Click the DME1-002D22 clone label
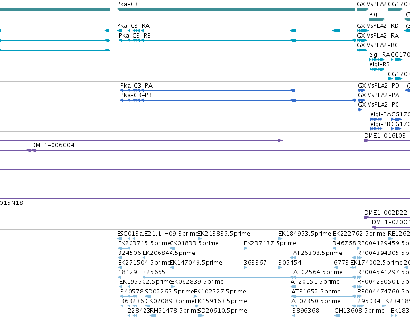Viewport: 410px width, 318px height. click(x=386, y=213)
